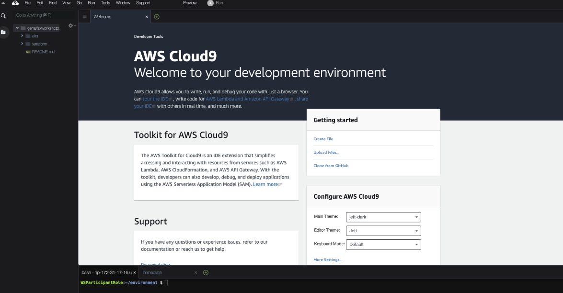This screenshot has width=563, height=293.
Task: Click the Cloud9 cloud logo icon
Action: tap(15, 3)
